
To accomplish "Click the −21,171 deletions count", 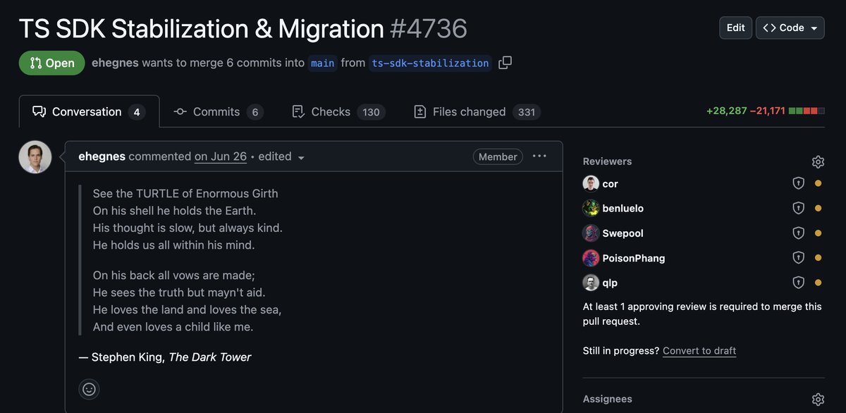I will click(x=768, y=111).
